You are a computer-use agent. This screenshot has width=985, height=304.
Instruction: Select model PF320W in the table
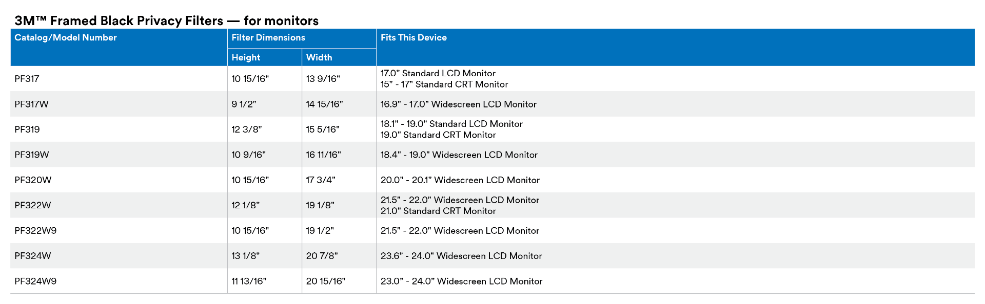click(33, 180)
